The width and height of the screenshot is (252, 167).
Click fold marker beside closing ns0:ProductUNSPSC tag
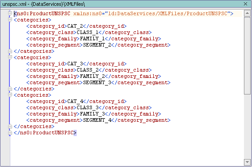10,133
